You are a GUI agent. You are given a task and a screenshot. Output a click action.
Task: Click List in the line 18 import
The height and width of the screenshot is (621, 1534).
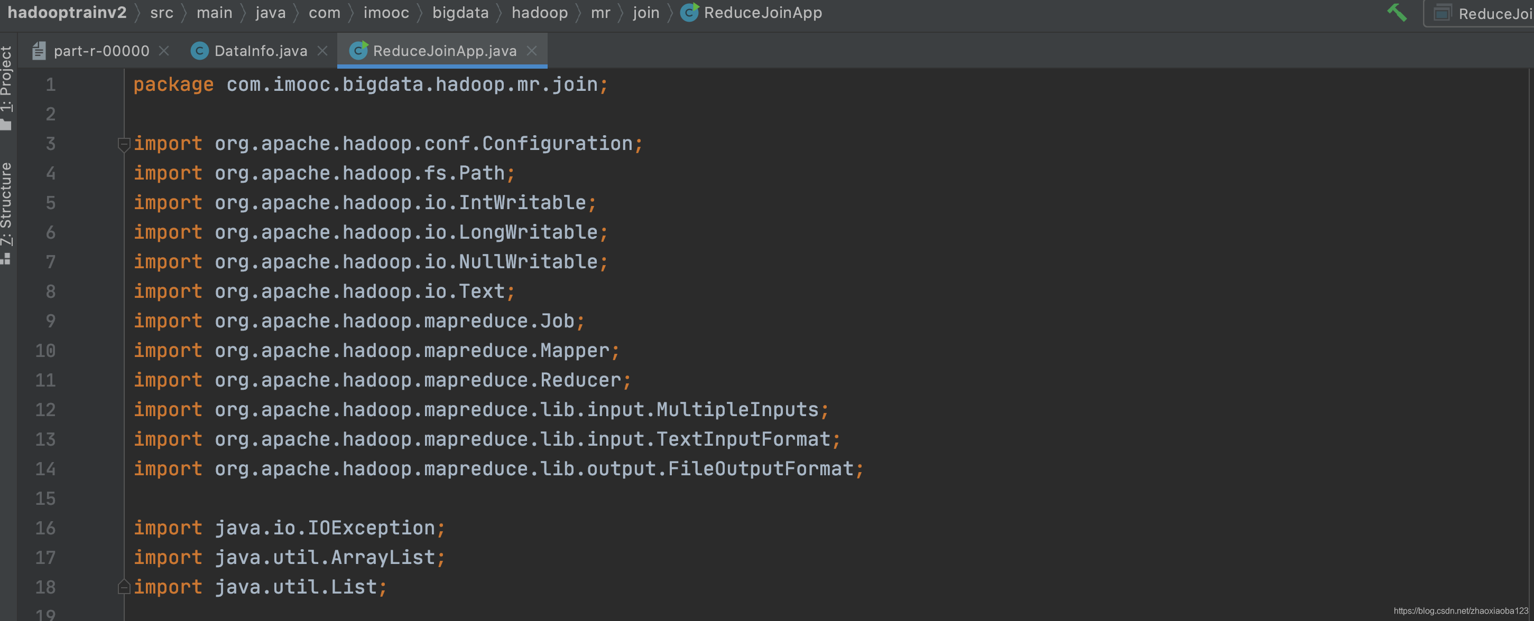354,587
